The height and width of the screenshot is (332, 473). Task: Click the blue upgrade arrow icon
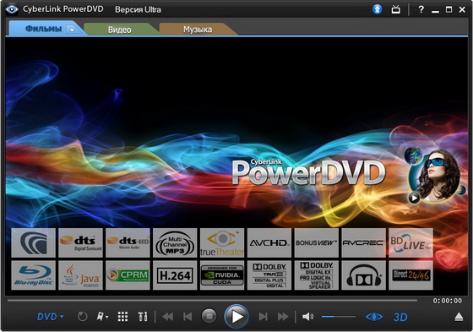[377, 9]
